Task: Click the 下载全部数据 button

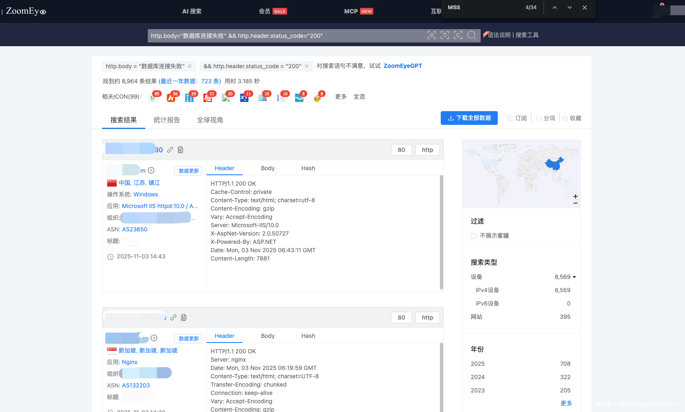Action: pyautogui.click(x=469, y=118)
